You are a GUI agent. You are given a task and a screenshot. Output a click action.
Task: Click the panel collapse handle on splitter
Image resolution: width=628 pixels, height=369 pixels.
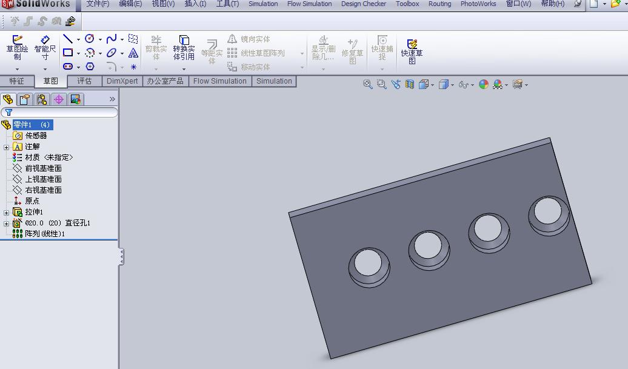pos(121,257)
